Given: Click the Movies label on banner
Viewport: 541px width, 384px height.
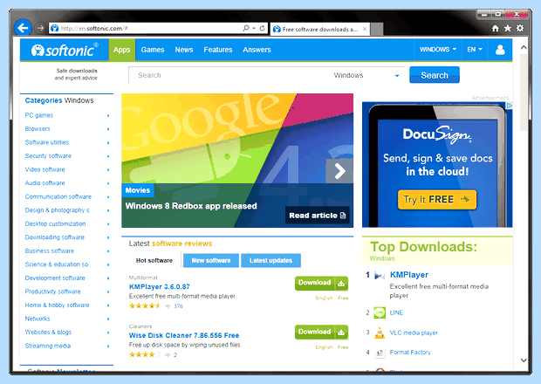Looking at the screenshot, I should pyautogui.click(x=138, y=190).
